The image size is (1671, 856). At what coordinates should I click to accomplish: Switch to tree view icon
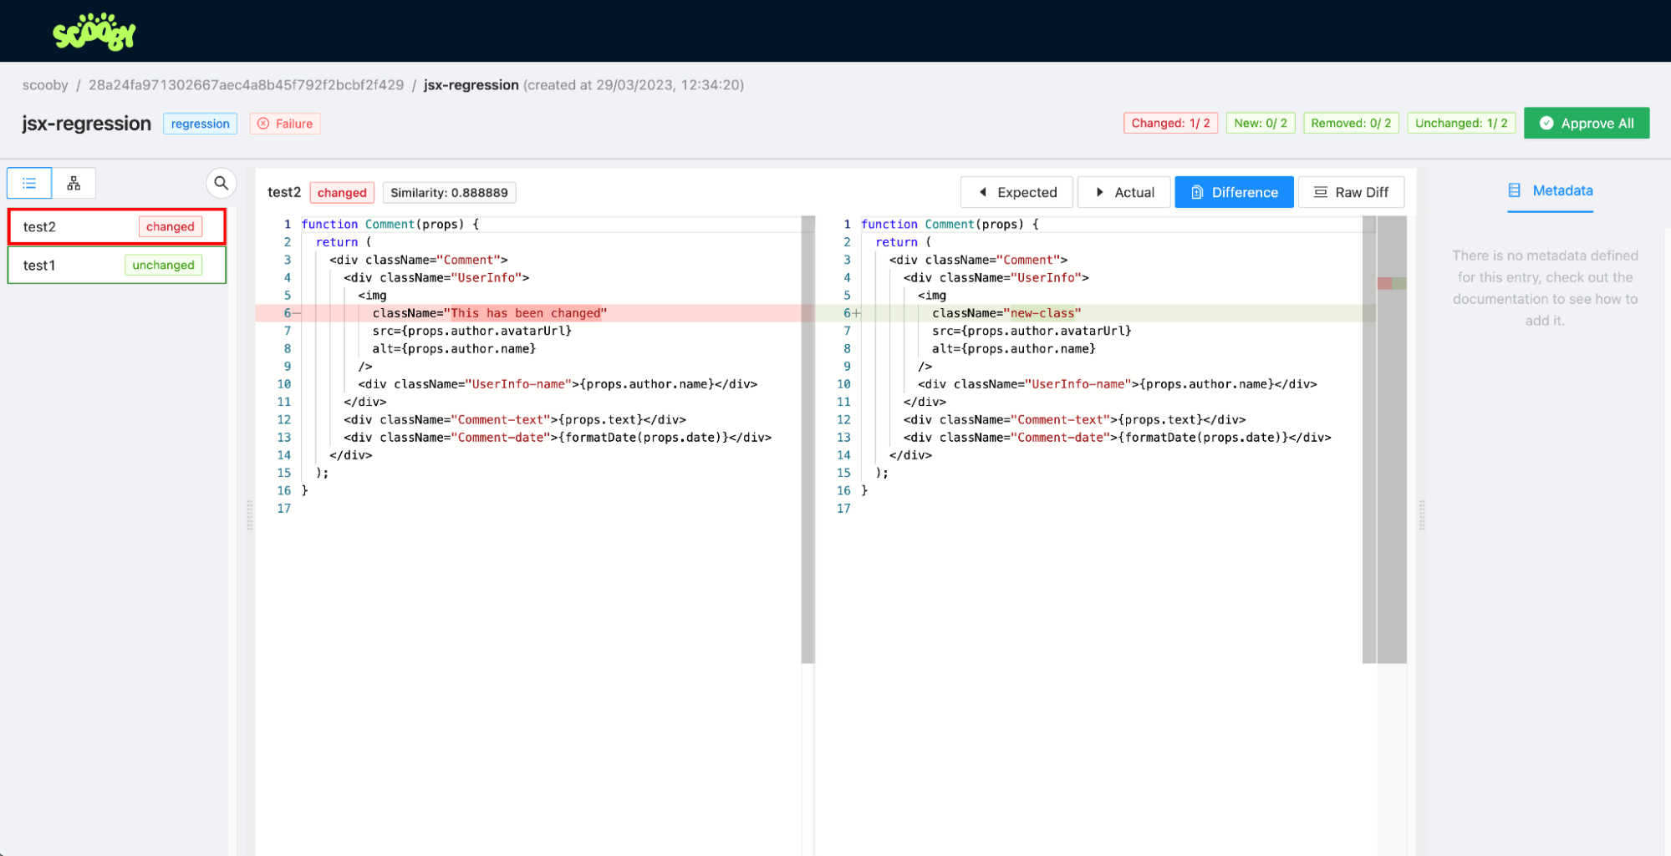pyautogui.click(x=74, y=183)
